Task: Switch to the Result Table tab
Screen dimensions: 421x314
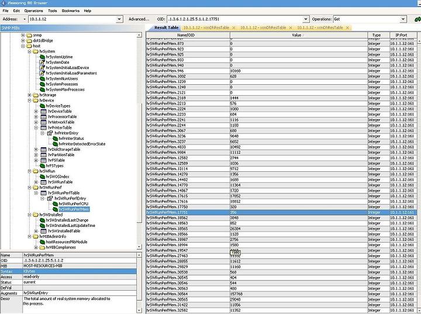Action: coord(166,27)
